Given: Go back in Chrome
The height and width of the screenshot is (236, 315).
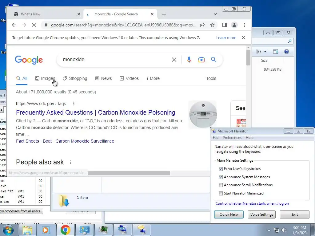Looking at the screenshot, I should (x=14, y=25).
